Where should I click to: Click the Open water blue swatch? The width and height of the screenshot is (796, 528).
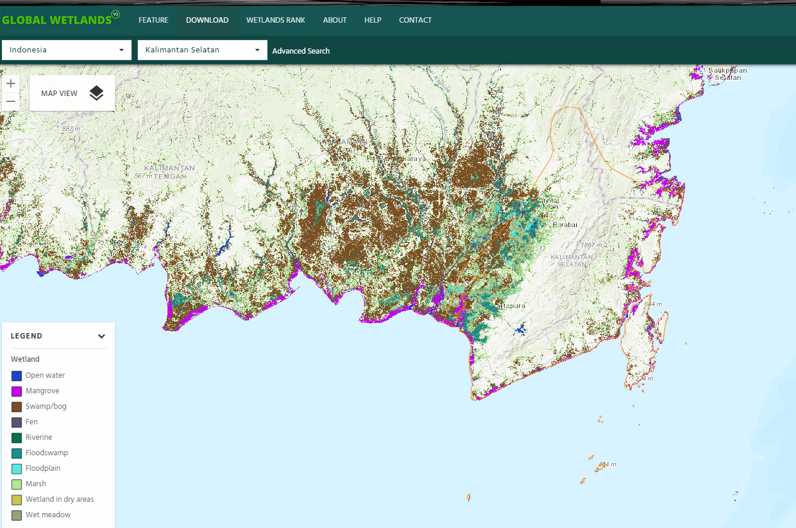pyautogui.click(x=17, y=375)
